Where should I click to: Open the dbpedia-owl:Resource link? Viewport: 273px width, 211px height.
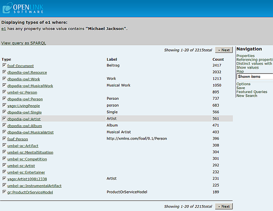(27, 72)
